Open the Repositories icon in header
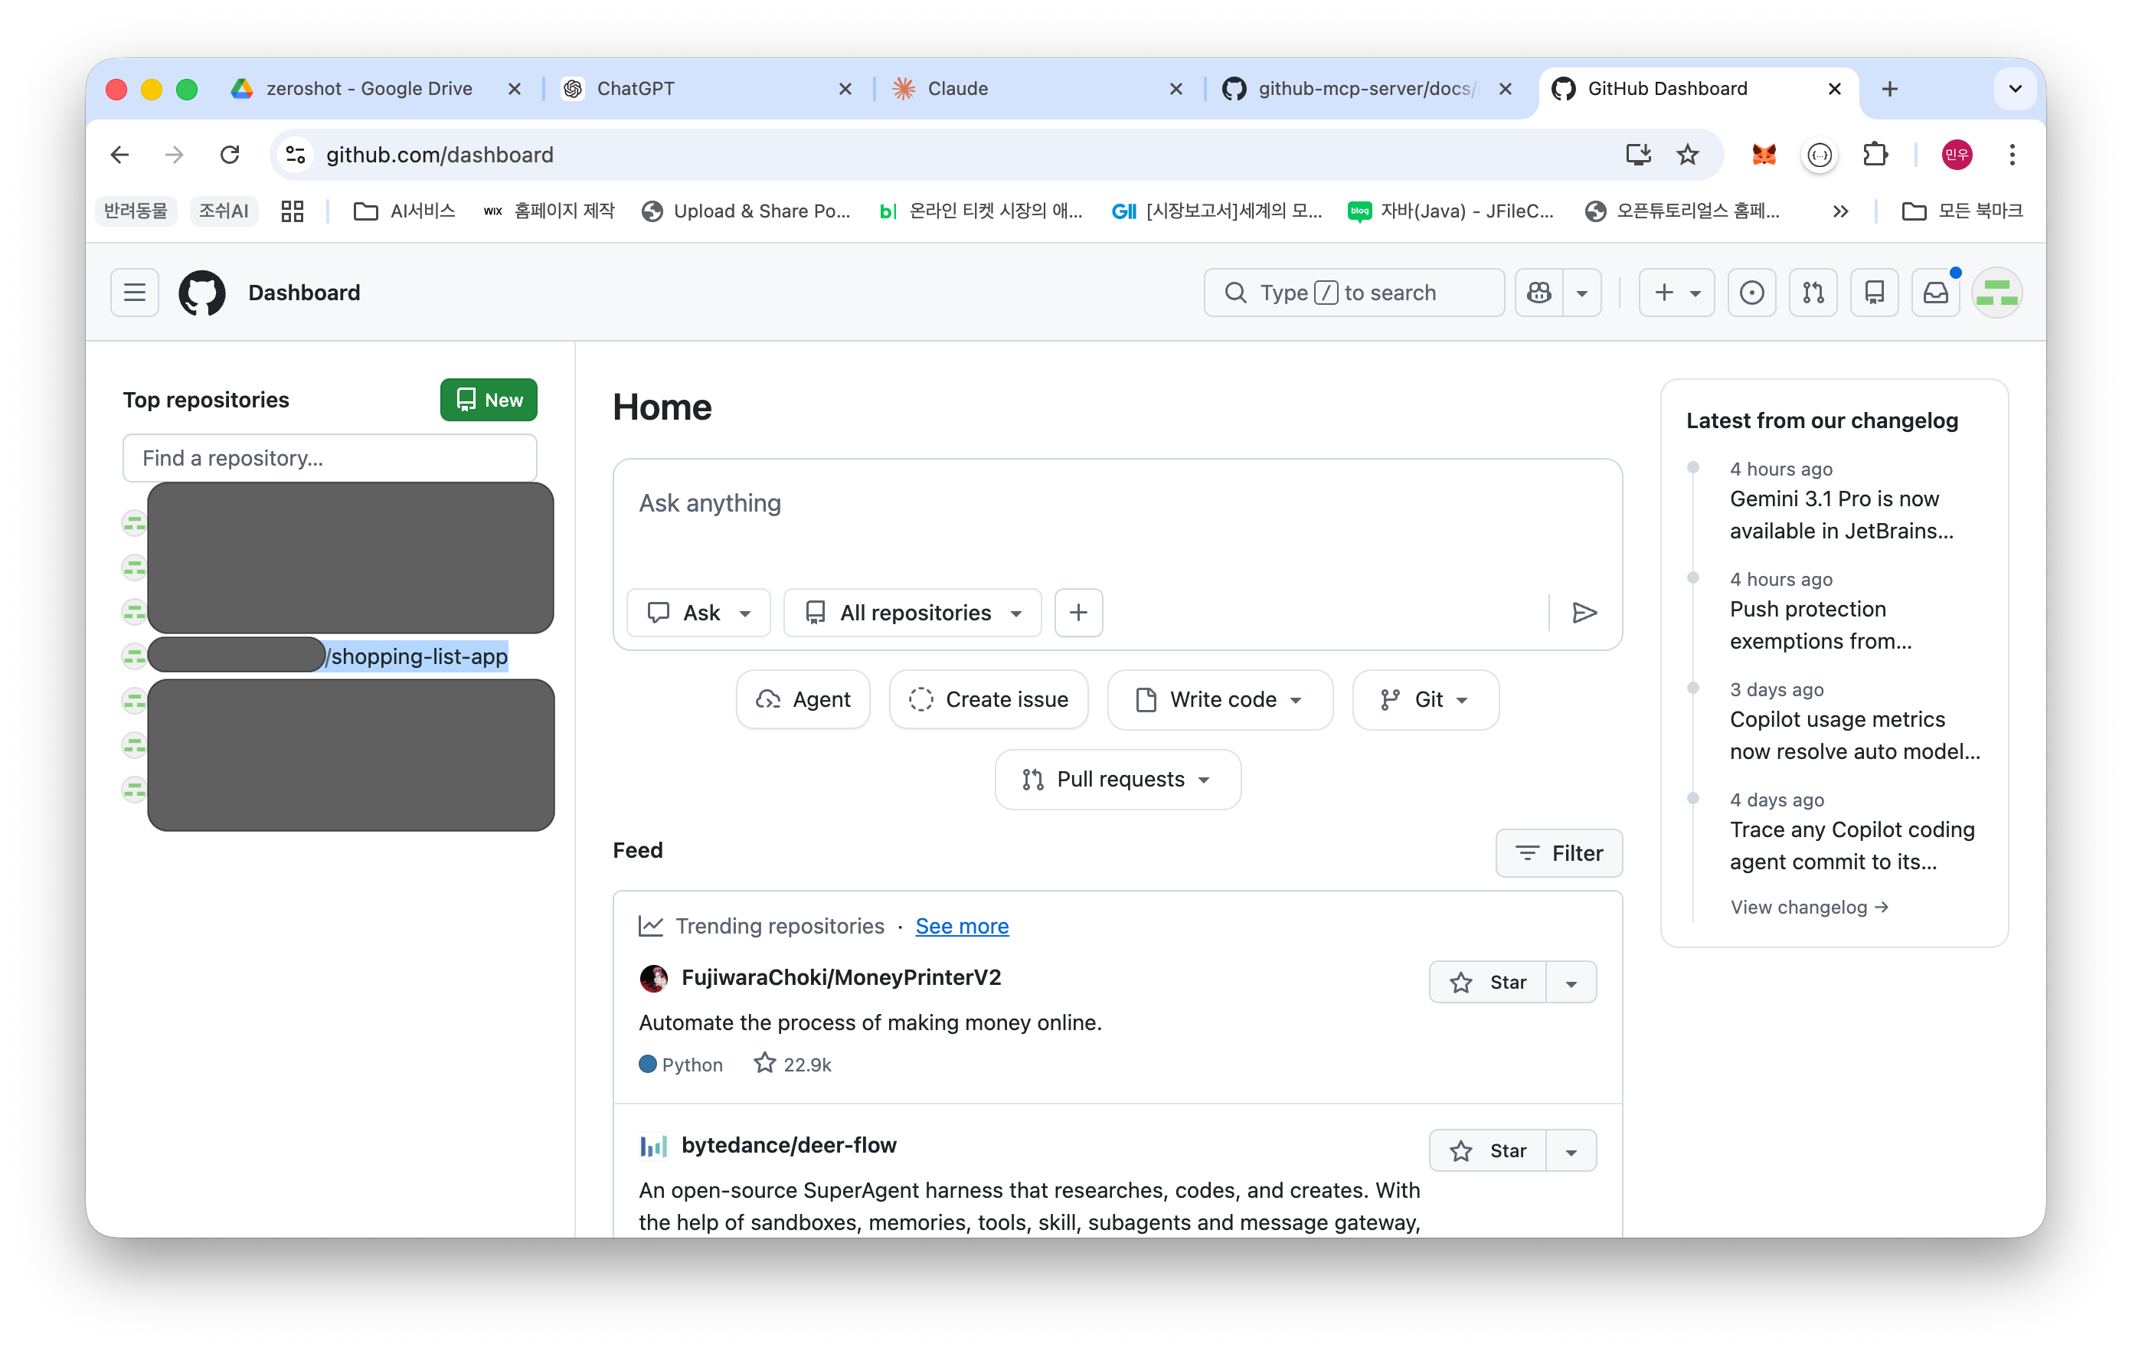 tap(1875, 292)
